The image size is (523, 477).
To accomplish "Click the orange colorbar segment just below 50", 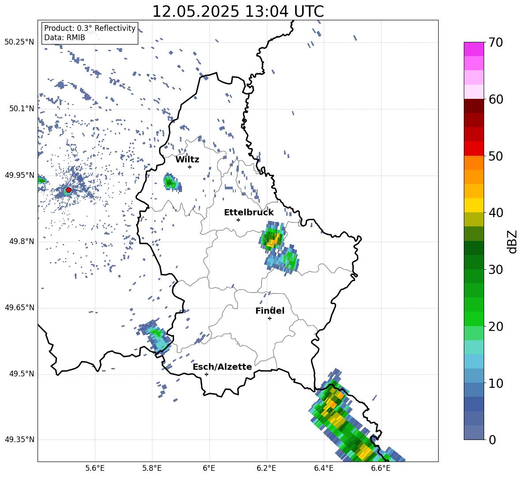I will point(474,162).
